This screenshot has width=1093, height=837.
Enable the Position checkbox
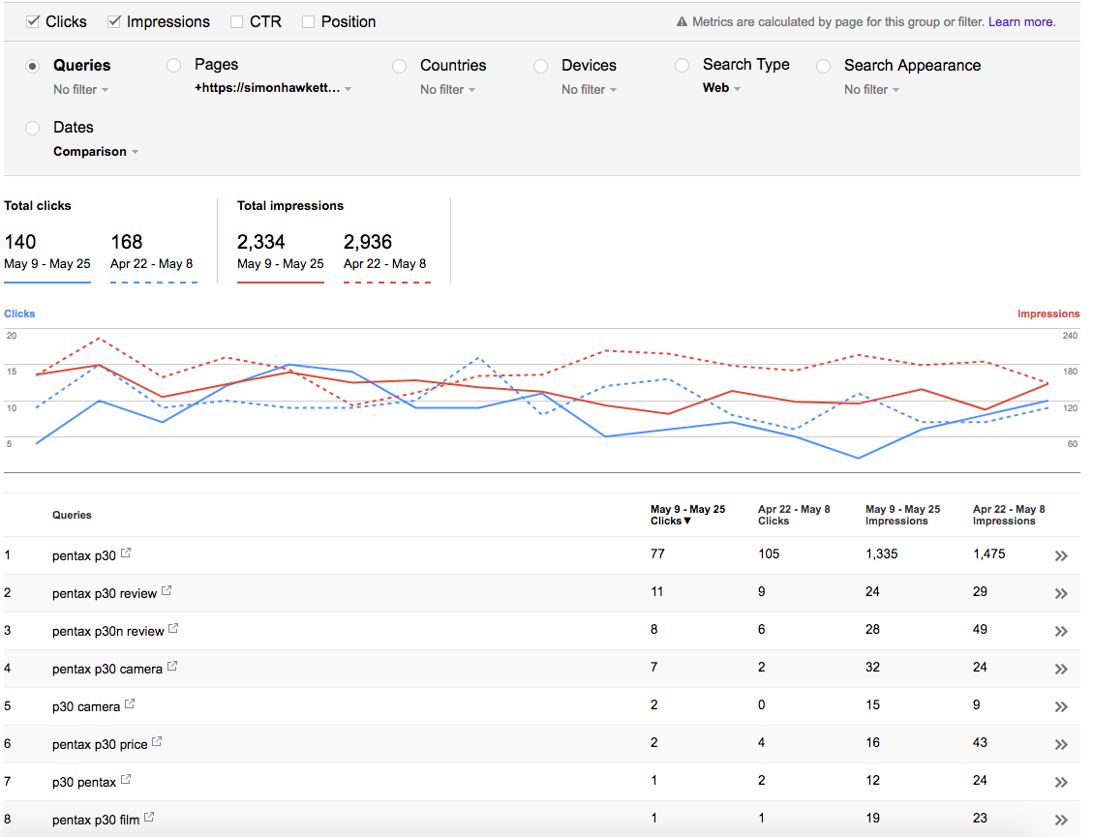click(308, 22)
